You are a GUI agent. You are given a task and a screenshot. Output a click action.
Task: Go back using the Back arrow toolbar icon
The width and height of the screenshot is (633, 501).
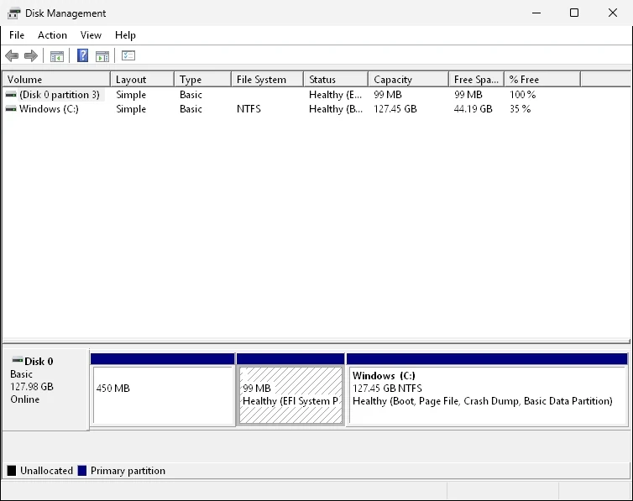tap(12, 55)
